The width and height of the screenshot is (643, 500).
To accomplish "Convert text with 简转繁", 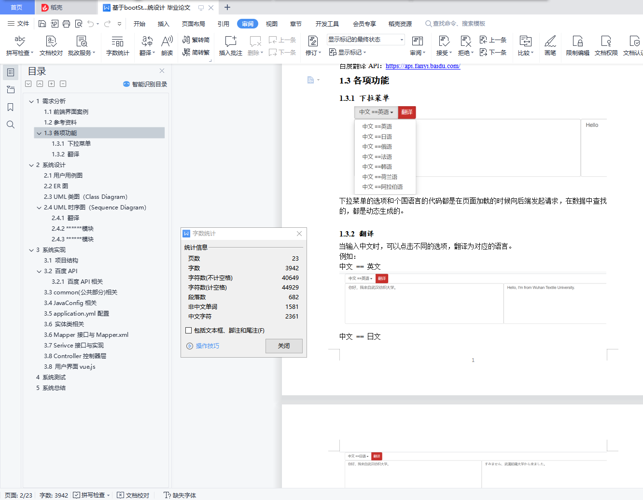I will pyautogui.click(x=196, y=52).
